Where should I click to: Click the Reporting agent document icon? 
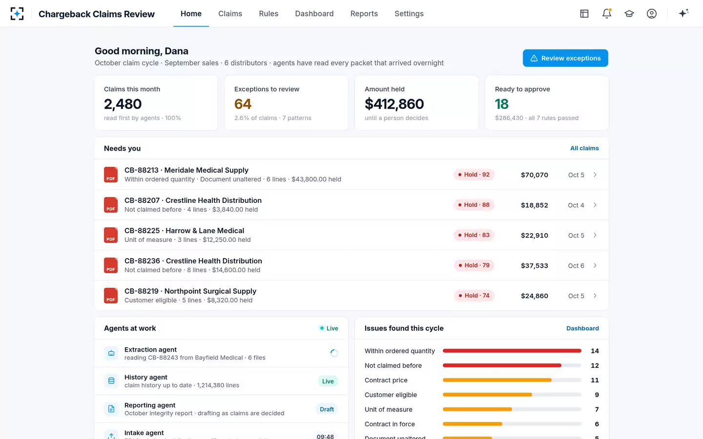[x=111, y=409]
